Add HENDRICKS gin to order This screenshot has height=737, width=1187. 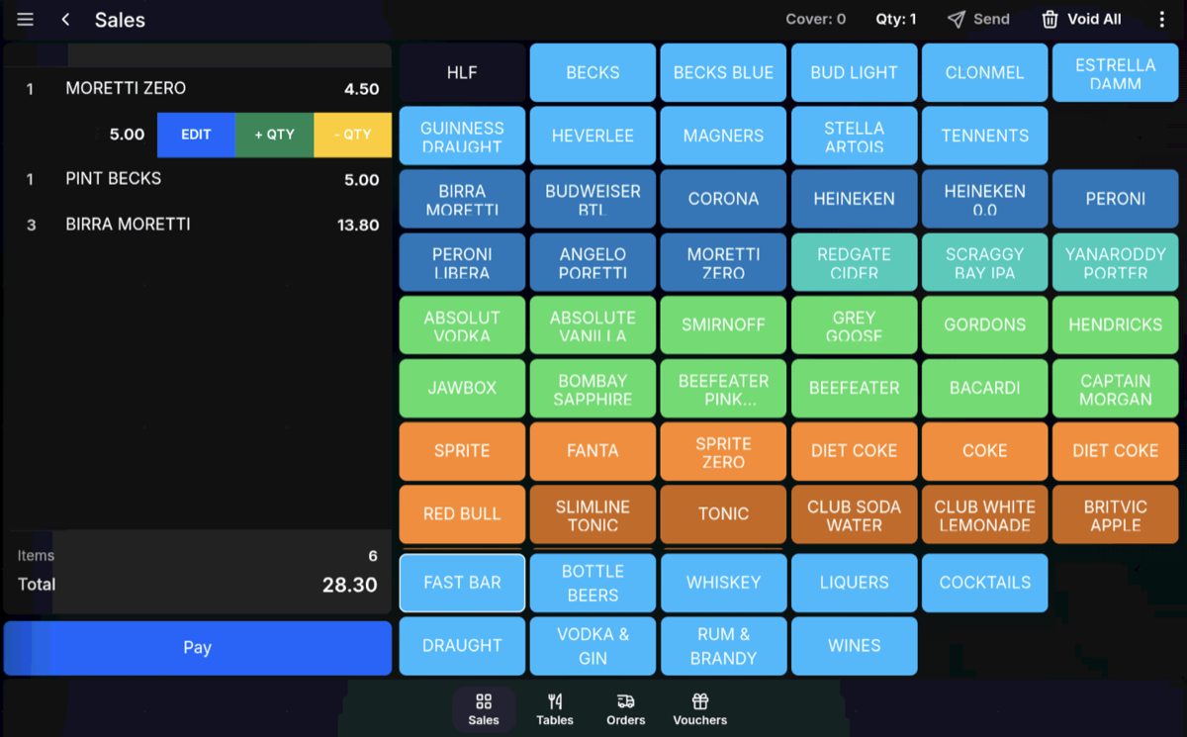click(x=1115, y=325)
